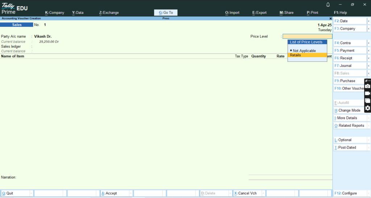Switch to F5: Payment voucher
The height and width of the screenshot is (198, 371).
[350, 51]
